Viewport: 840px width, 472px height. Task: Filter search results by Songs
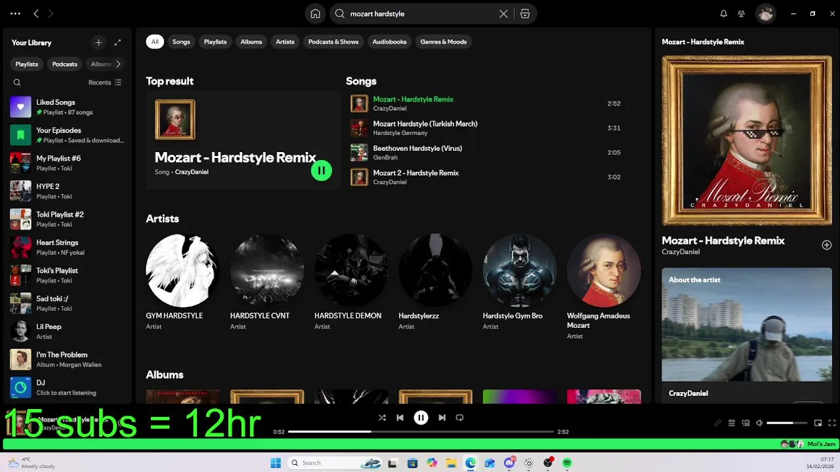pyautogui.click(x=181, y=42)
